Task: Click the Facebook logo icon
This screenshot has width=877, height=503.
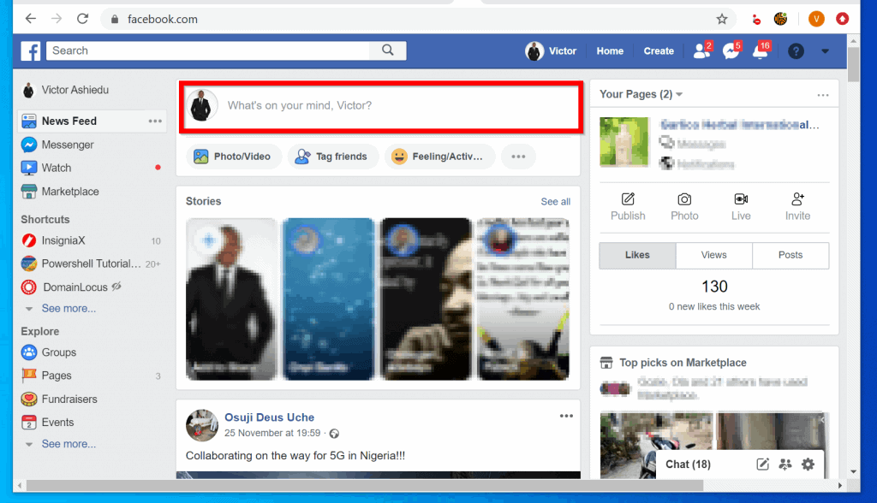Action: (31, 50)
